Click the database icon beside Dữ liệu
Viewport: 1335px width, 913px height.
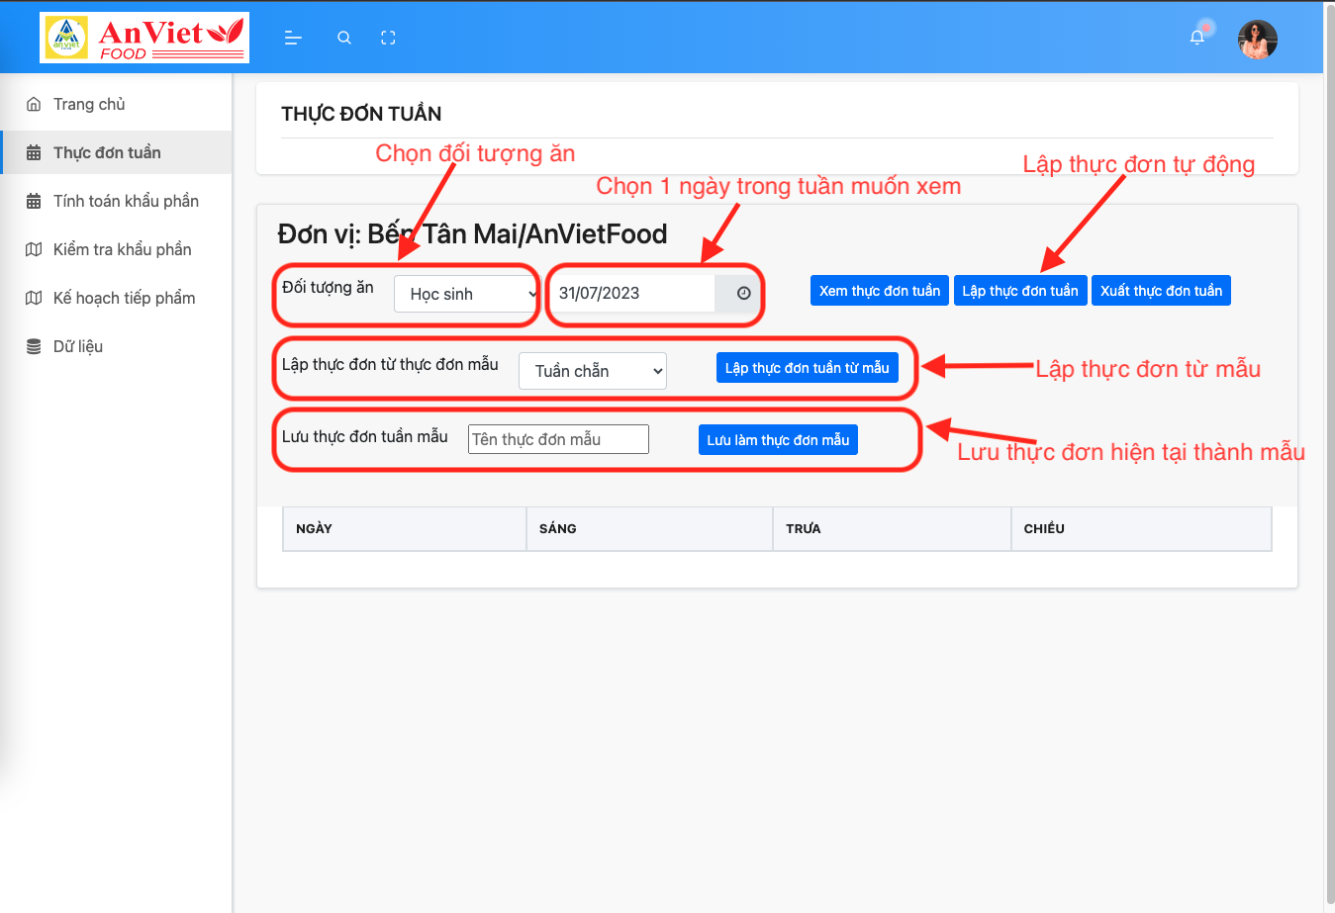pyautogui.click(x=35, y=345)
